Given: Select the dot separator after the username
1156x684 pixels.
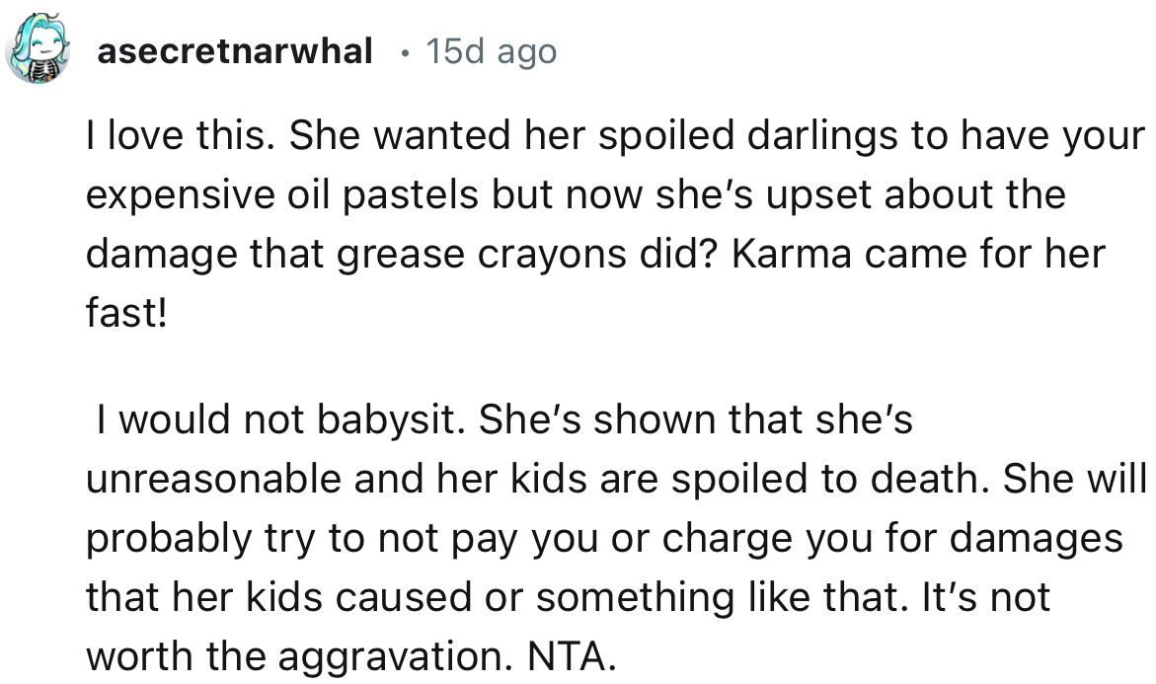Looking at the screenshot, I should (407, 54).
